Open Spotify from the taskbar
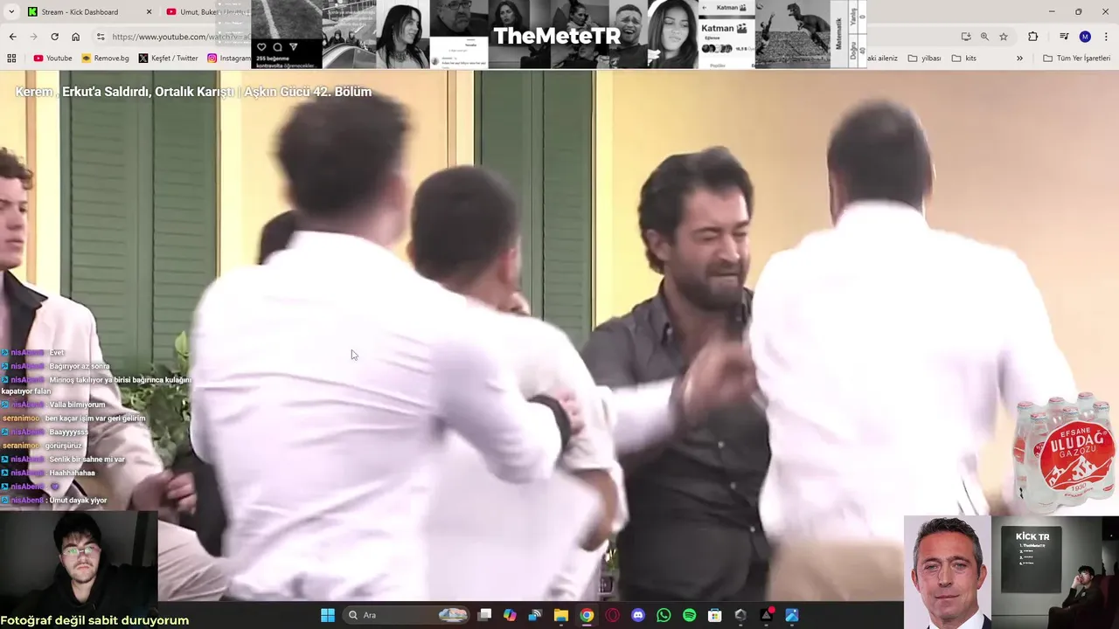This screenshot has width=1119, height=629. 689,615
